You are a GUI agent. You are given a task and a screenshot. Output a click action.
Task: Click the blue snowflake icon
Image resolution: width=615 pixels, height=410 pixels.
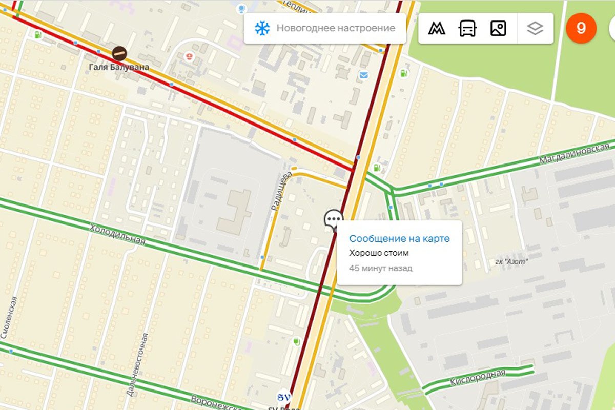pos(262,28)
